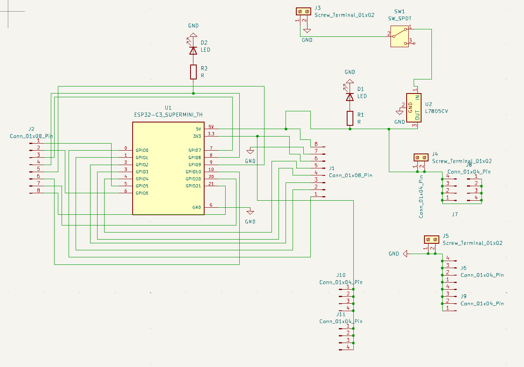
Task: Click the D1 LED diode symbol
Action: [x=350, y=97]
